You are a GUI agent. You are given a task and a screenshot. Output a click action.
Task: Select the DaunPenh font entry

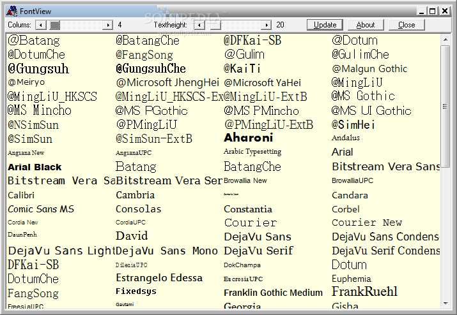22,235
